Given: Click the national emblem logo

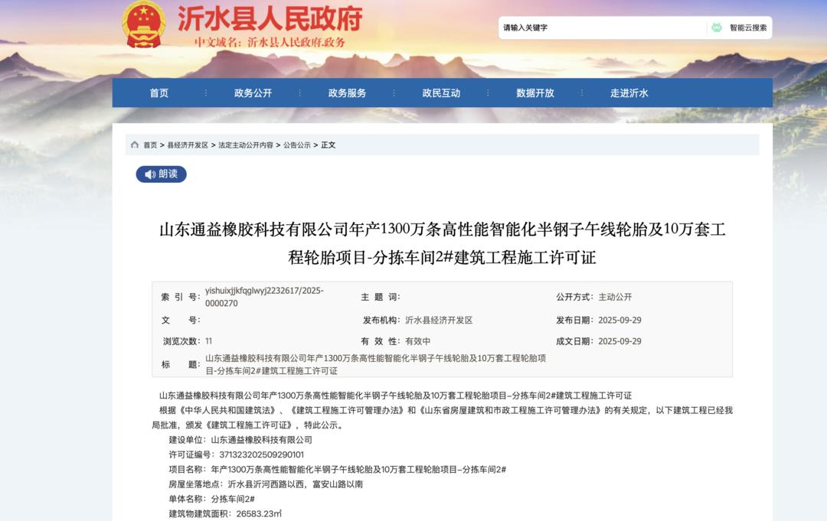Looking at the screenshot, I should point(144,24).
